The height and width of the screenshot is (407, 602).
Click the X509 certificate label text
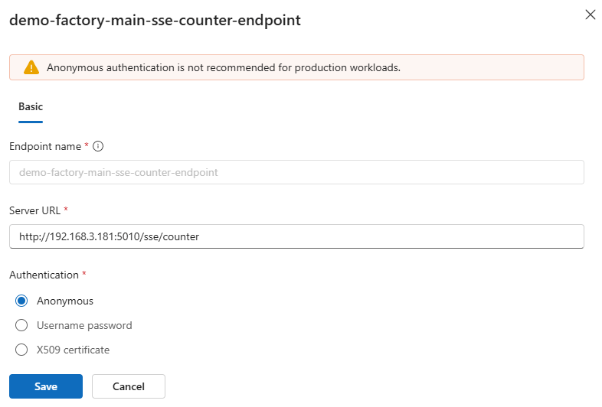coord(73,350)
